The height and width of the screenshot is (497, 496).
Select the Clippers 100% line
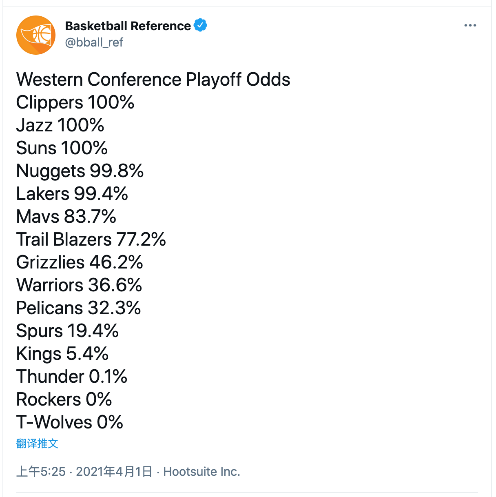(75, 102)
